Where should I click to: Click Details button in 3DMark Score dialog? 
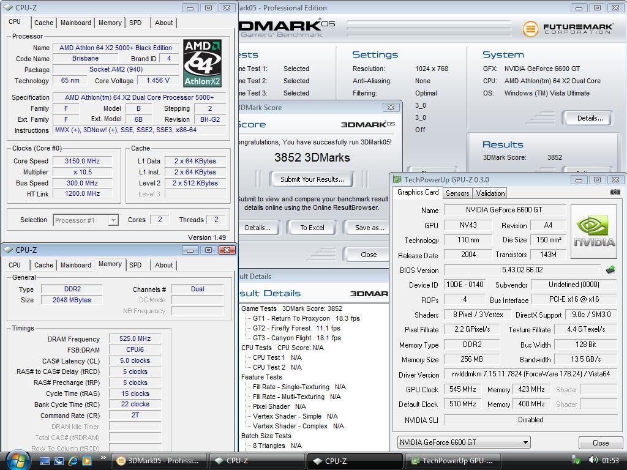(x=258, y=228)
